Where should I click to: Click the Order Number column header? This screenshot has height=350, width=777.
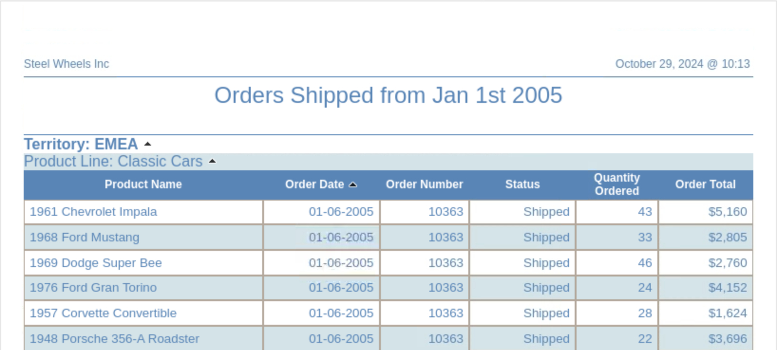coord(424,184)
